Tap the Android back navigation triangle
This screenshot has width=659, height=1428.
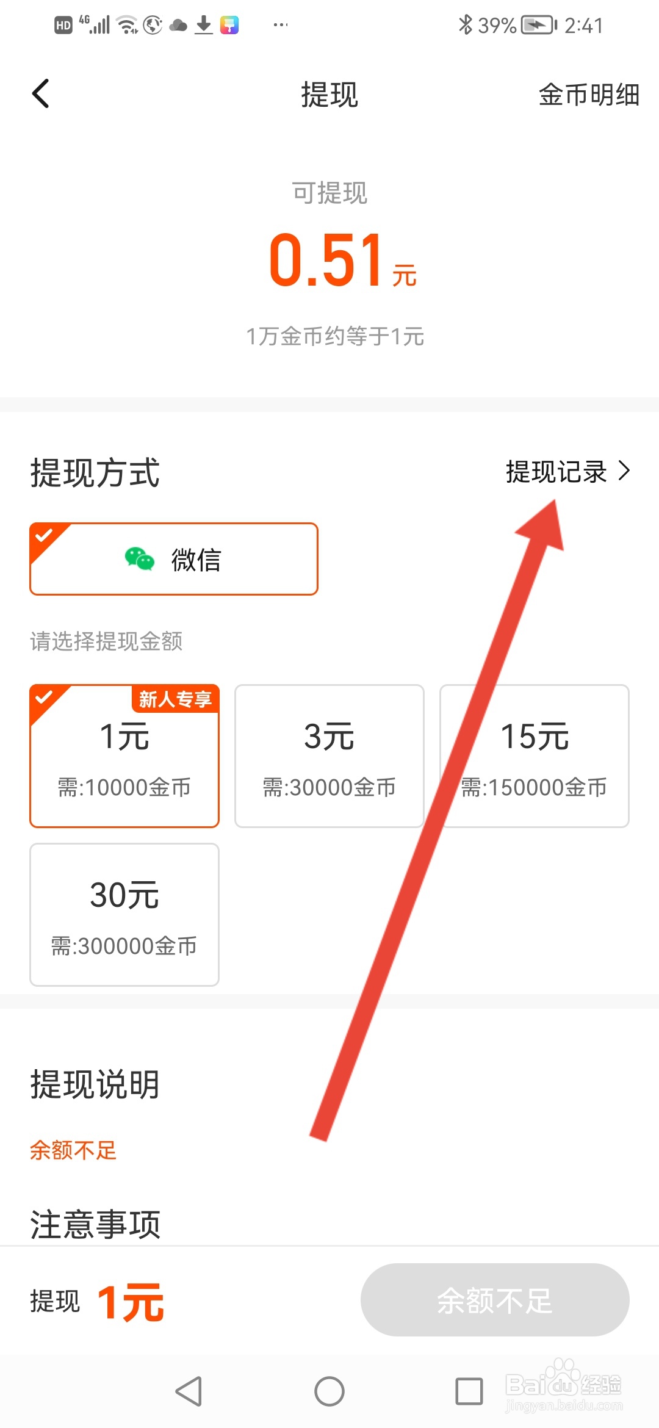point(189,1391)
